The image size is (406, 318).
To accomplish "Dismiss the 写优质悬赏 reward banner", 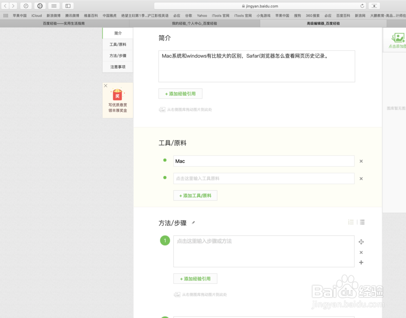I will pos(106,86).
